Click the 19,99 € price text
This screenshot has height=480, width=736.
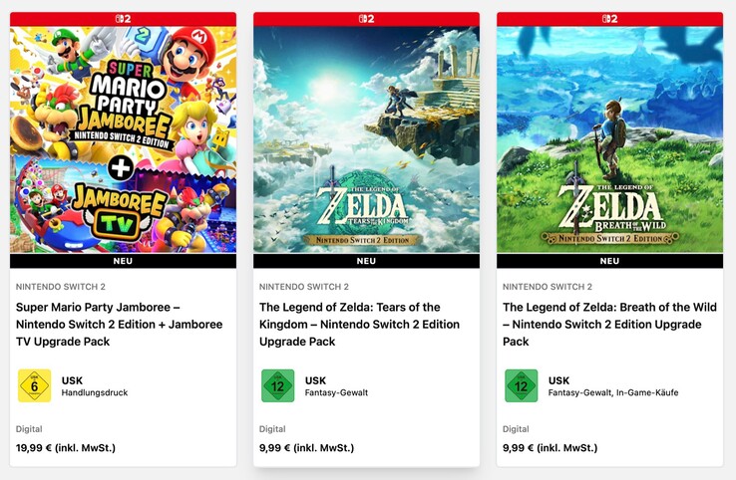pos(66,447)
